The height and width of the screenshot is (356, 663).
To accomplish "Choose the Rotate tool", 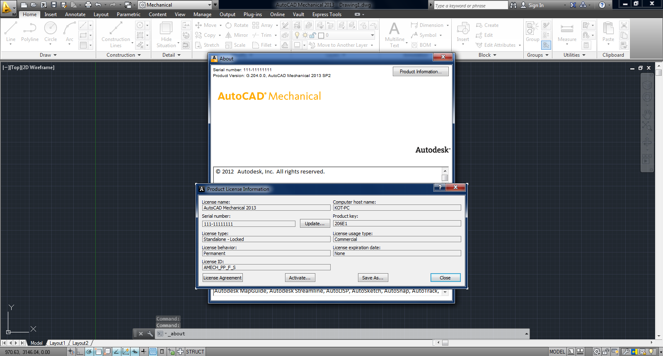I will click(237, 25).
